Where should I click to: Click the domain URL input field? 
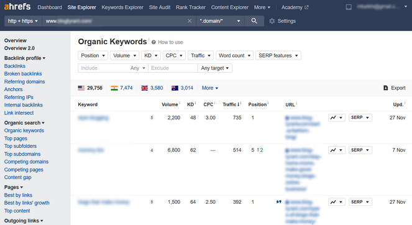pos(114,21)
